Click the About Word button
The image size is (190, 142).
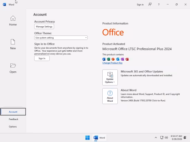point(110,96)
